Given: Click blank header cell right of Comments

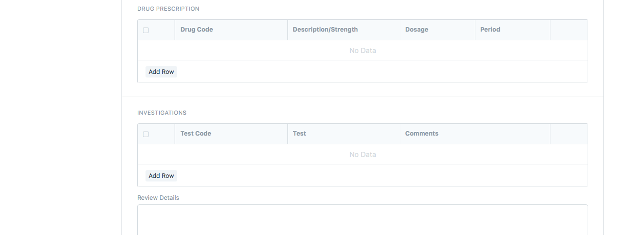Looking at the screenshot, I should point(569,134).
